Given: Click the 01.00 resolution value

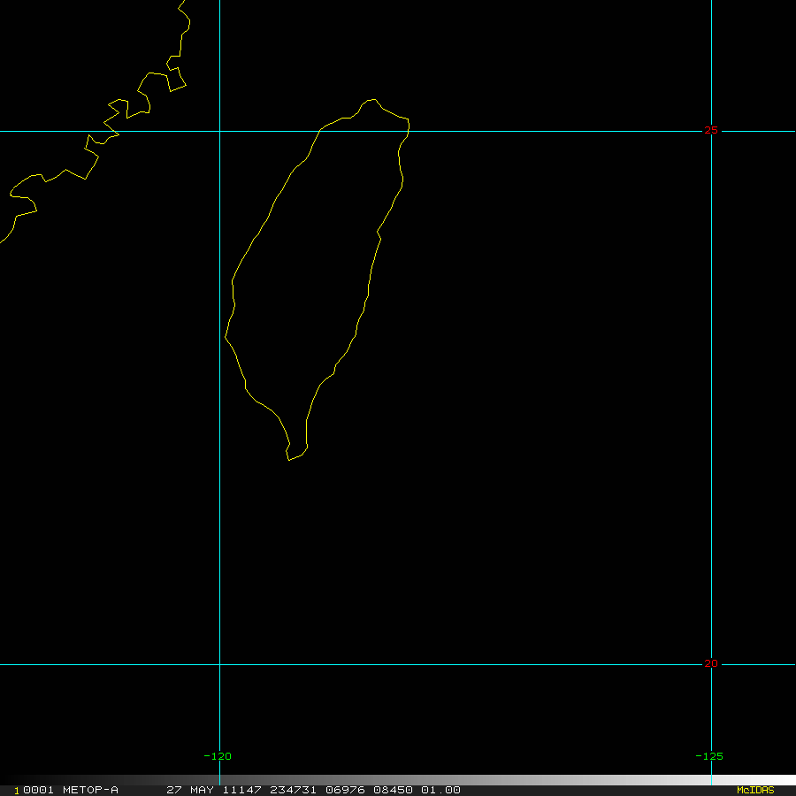Looking at the screenshot, I should pyautogui.click(x=440, y=790).
